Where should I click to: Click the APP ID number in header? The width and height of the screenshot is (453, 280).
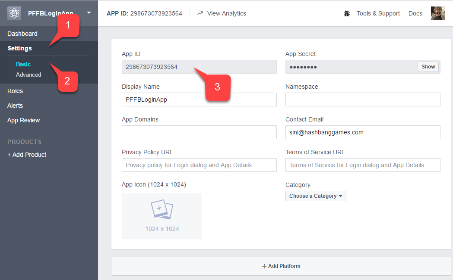156,13
